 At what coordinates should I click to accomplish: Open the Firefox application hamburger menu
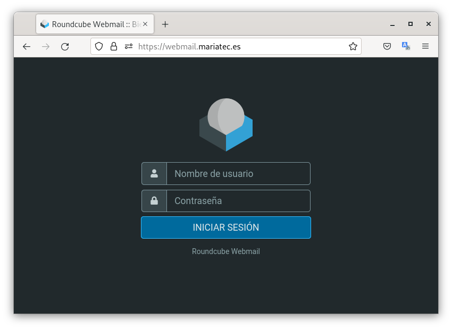[425, 47]
